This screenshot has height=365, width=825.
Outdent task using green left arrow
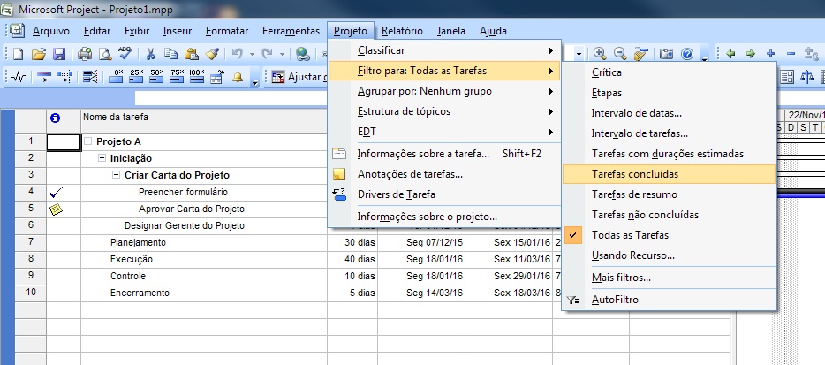(x=730, y=53)
